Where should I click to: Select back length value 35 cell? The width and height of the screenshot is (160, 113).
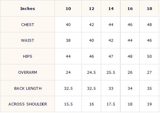(x=149, y=89)
